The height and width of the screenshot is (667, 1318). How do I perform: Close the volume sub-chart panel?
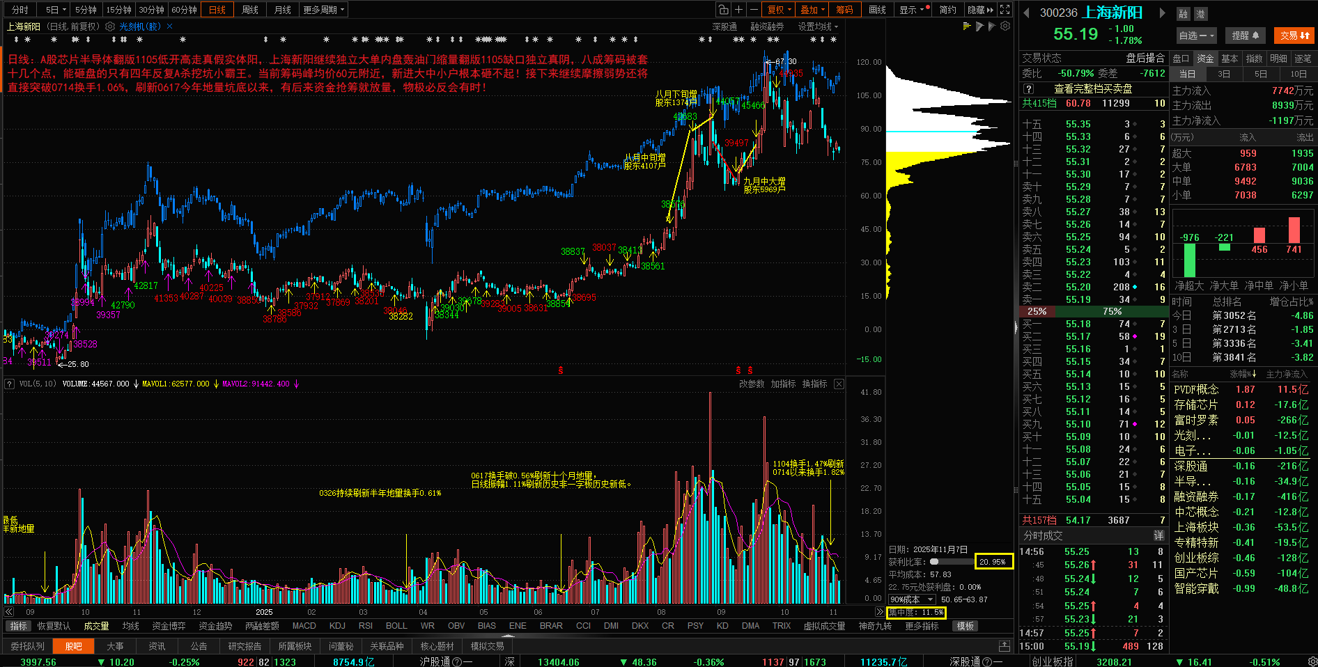839,384
